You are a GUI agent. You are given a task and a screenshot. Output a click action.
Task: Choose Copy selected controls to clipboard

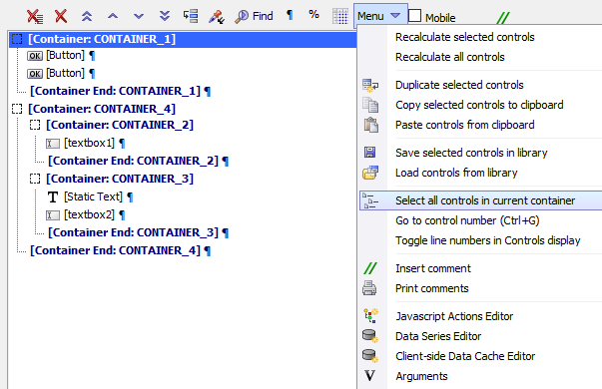click(479, 105)
